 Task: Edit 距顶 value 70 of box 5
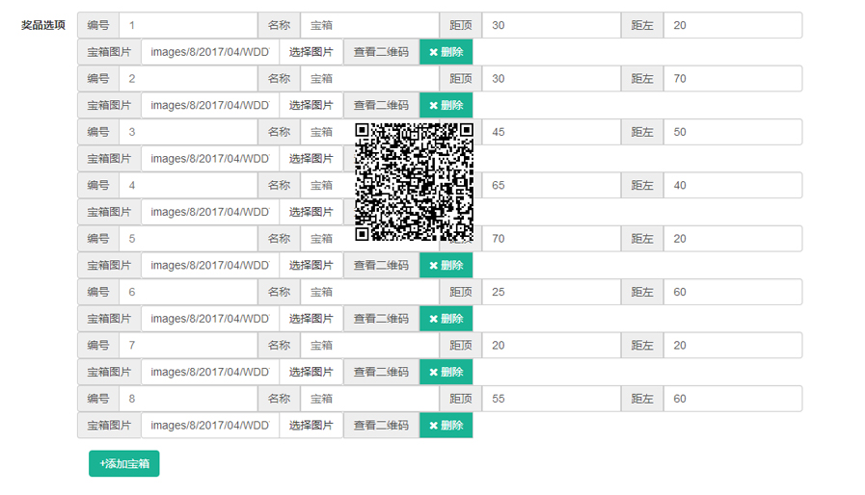(x=551, y=239)
